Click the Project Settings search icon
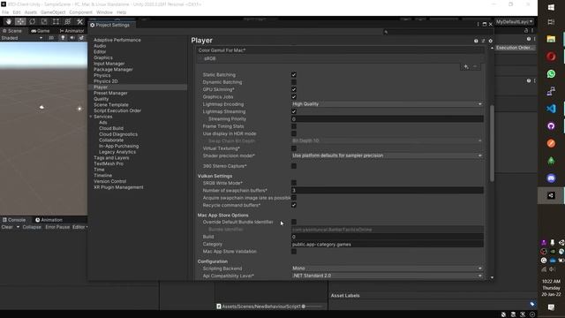This screenshot has width=565, height=318. 386,32
